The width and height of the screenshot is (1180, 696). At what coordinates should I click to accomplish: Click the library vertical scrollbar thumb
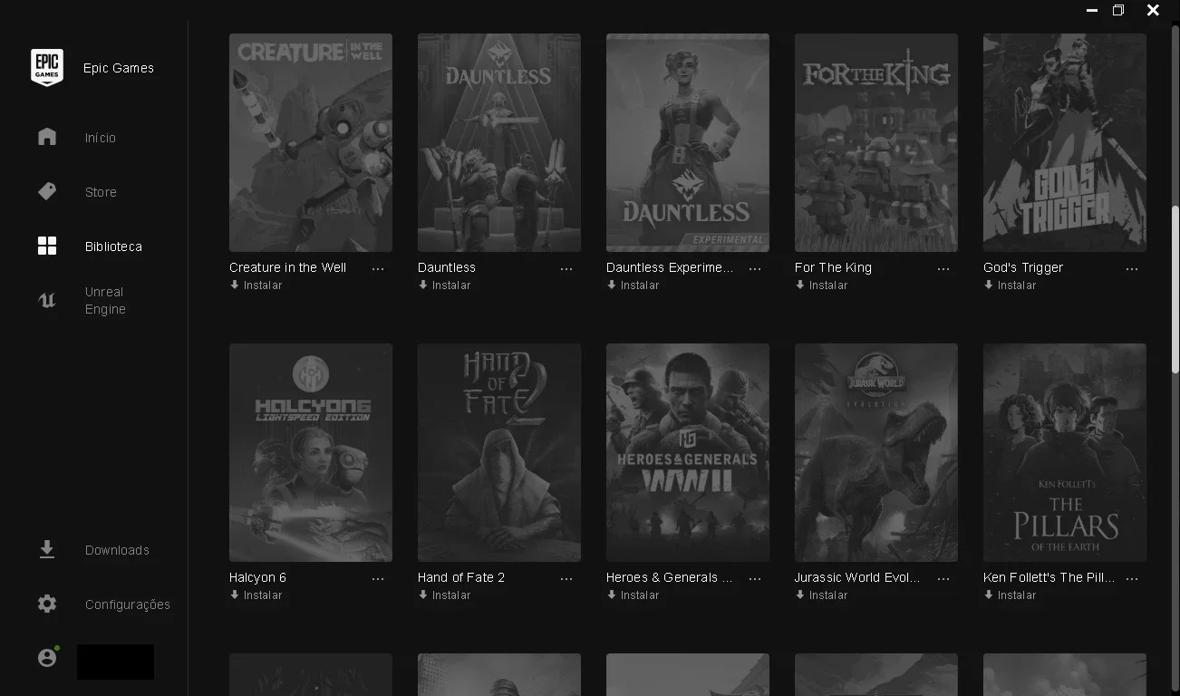[1175, 288]
